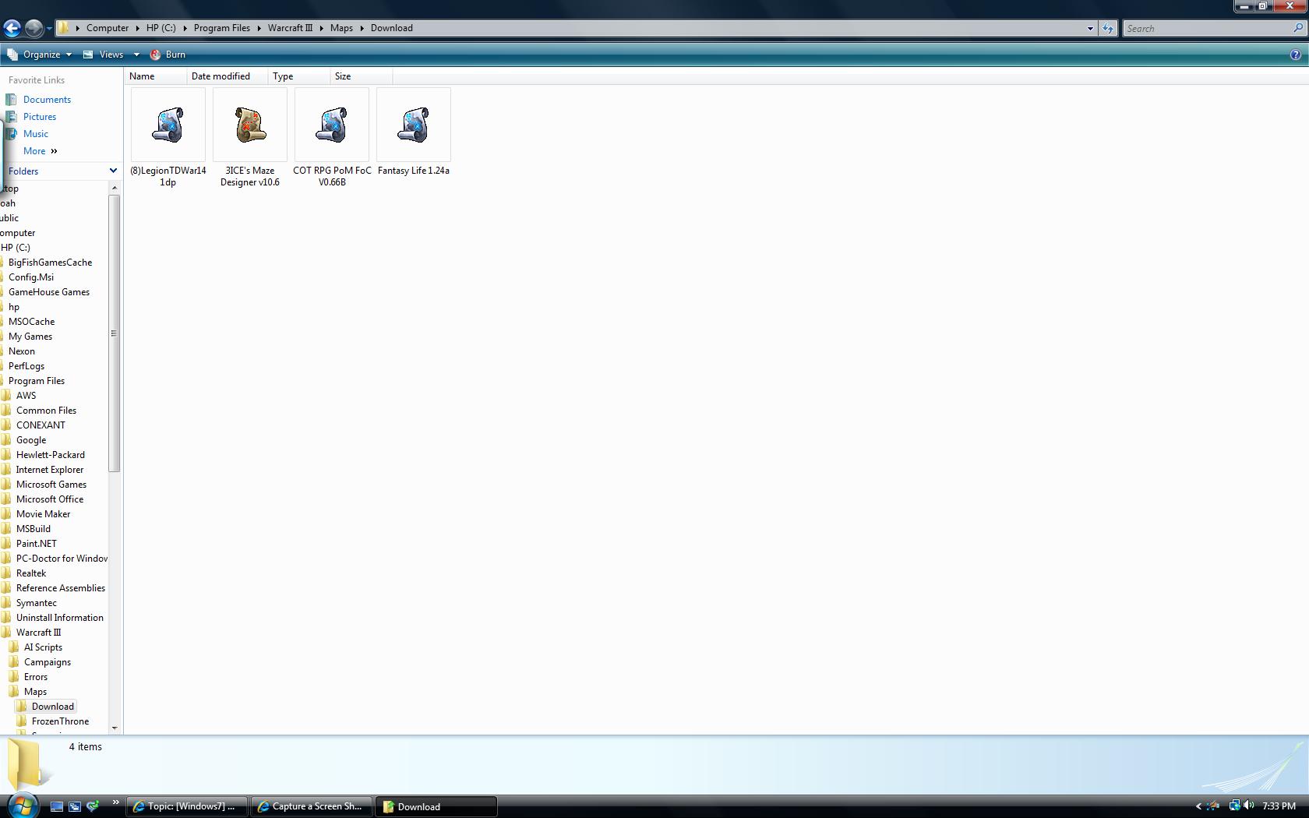Select the COT RPG PoM FoC map

(x=331, y=126)
